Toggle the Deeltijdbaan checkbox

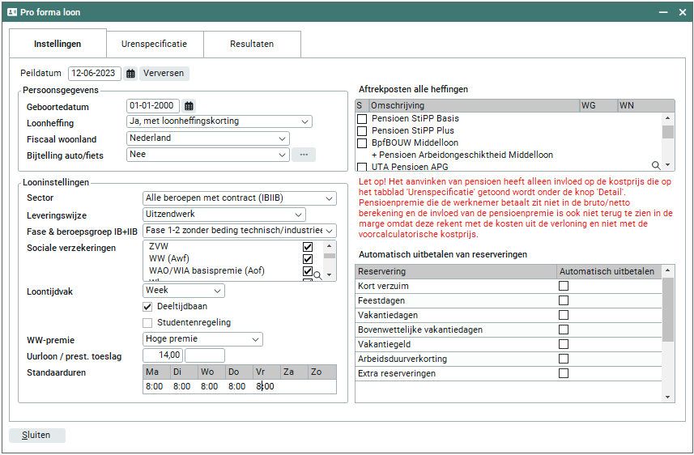click(x=147, y=307)
